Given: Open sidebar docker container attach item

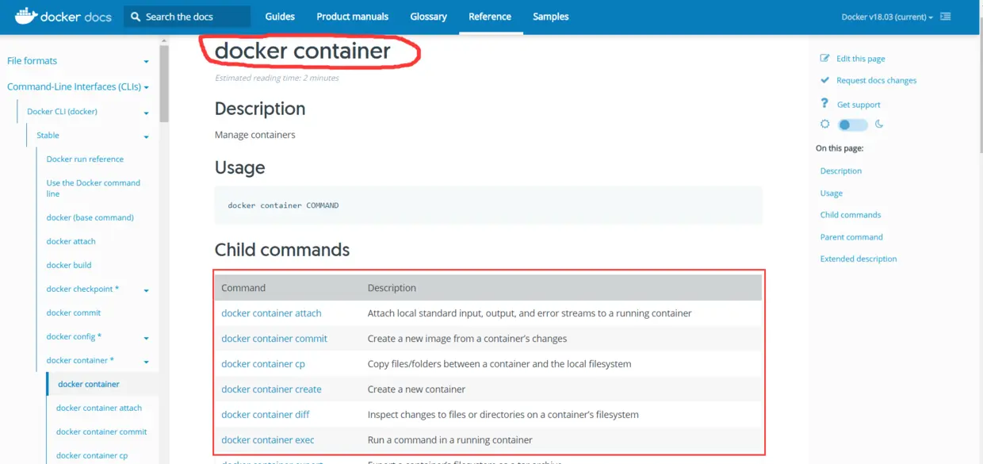Looking at the screenshot, I should [99, 408].
